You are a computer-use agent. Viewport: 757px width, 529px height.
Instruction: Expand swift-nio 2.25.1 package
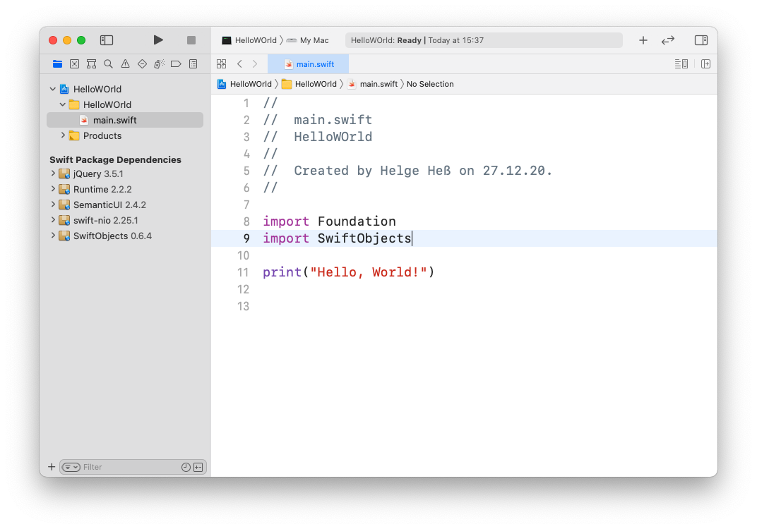click(53, 219)
